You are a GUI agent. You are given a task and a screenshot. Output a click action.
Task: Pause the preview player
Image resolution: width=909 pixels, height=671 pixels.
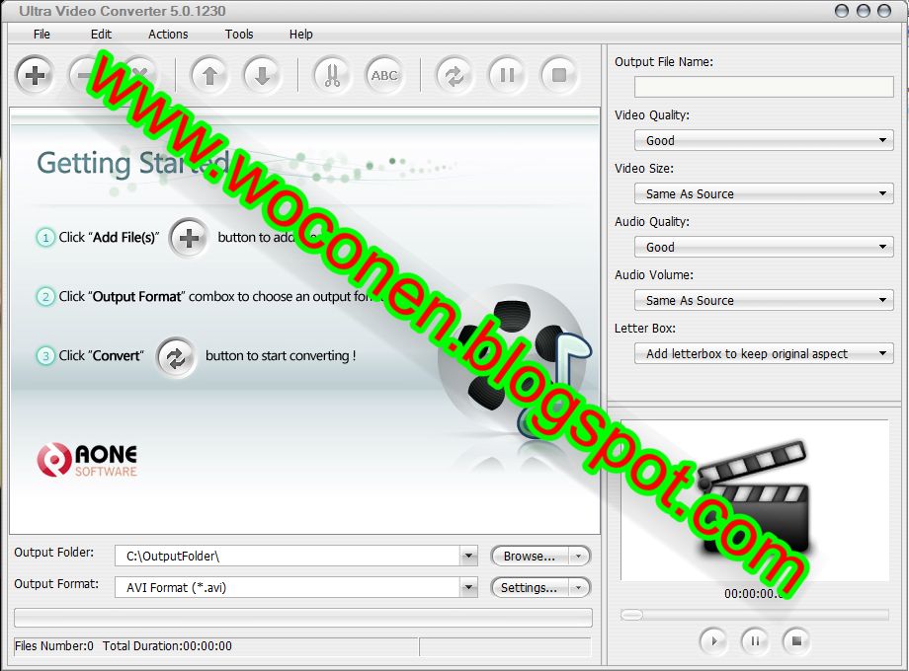pyautogui.click(x=755, y=640)
